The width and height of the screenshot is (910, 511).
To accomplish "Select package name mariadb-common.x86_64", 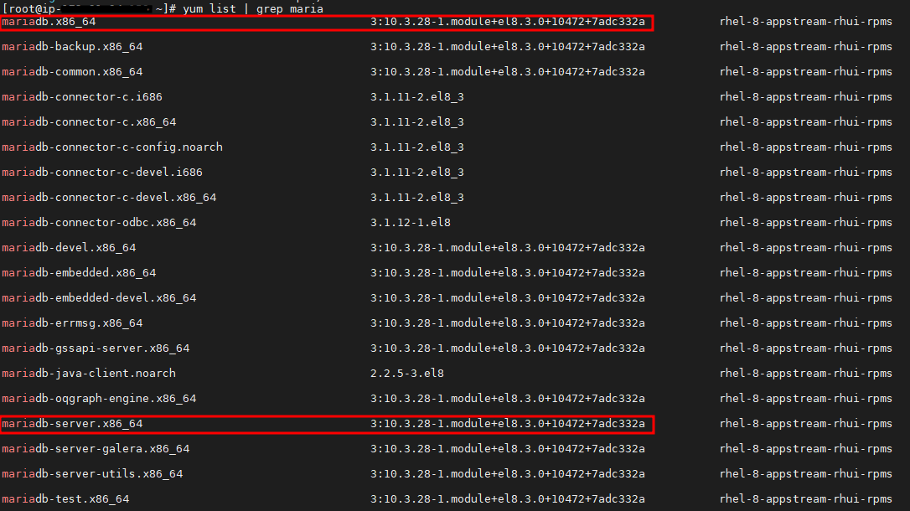I will (72, 72).
